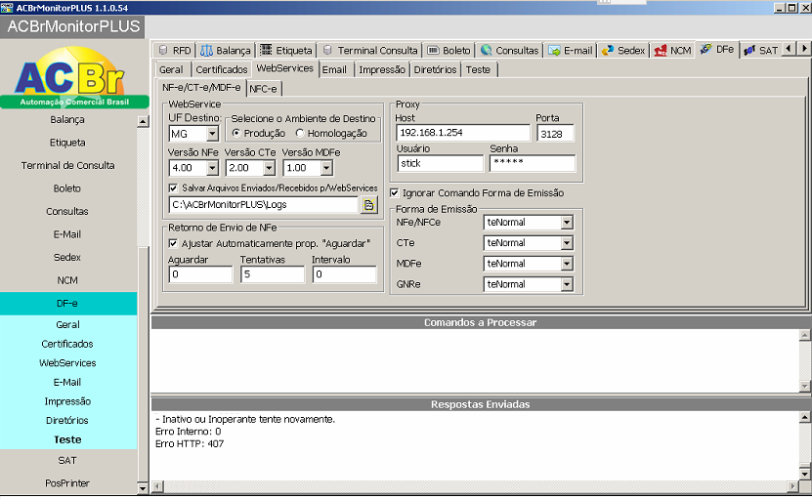
Task: Switch to the Diretórios sub-tab
Action: click(435, 70)
